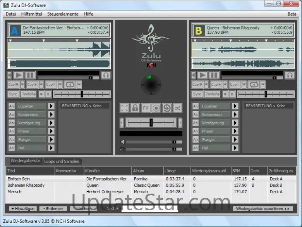Click Wiedergabeliste exportieren button

tap(263, 209)
